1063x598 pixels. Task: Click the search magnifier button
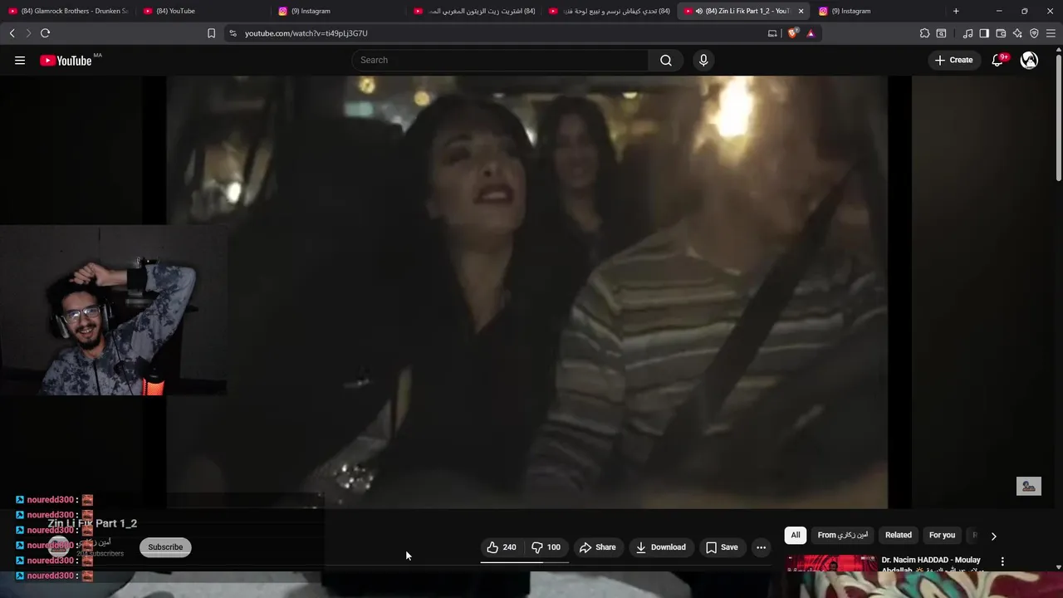[x=666, y=60]
